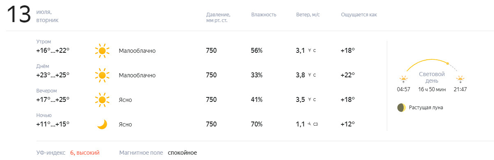The image size is (494, 160).
Task: Click the night crescent moon icon
Action: pos(102,124)
